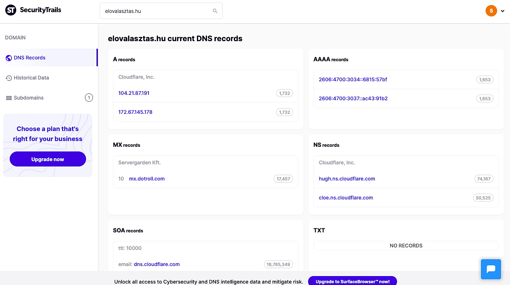The height and width of the screenshot is (285, 510).
Task: Open the Subdomains tab
Action: 49,98
